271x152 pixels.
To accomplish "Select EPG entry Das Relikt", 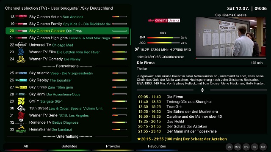I will point(202,122).
